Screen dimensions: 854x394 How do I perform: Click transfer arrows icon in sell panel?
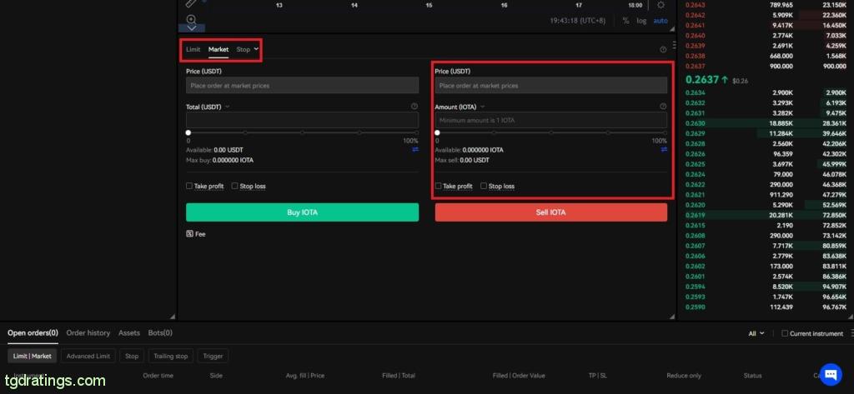[x=664, y=150]
